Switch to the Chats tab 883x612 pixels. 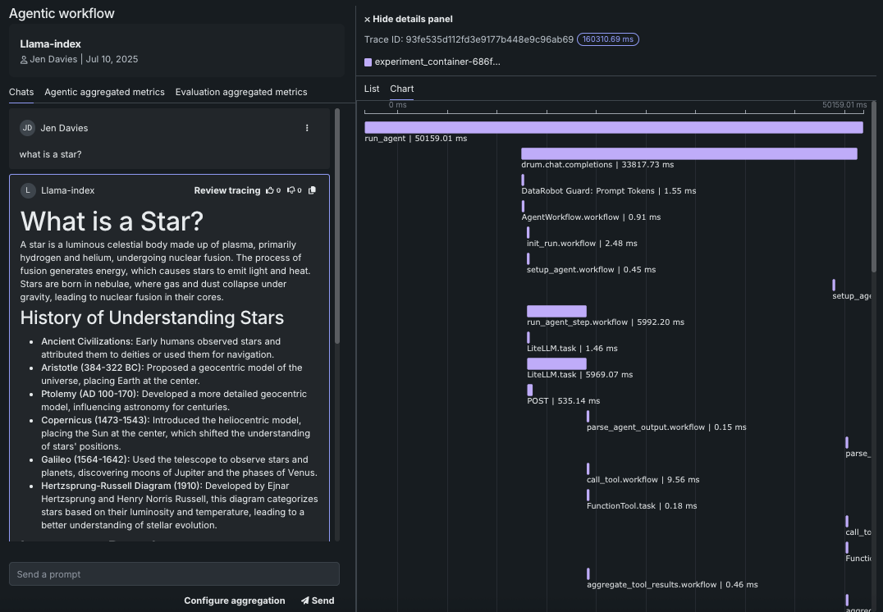[x=21, y=92]
